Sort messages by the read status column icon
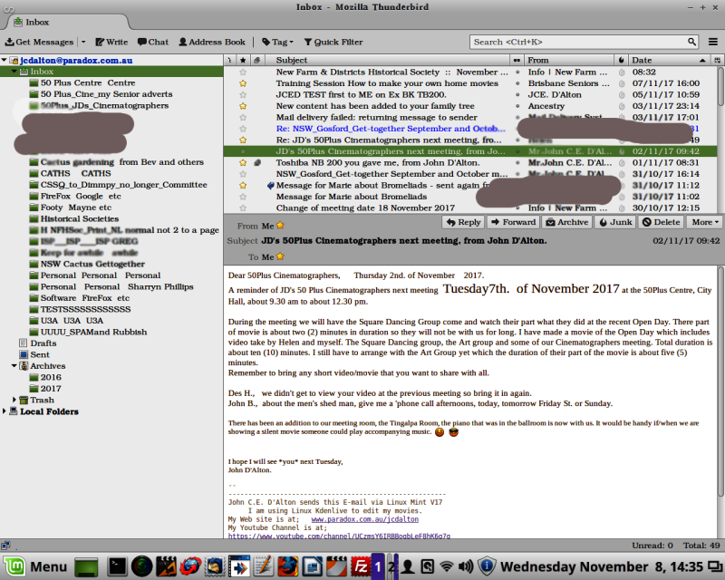 pyautogui.click(x=517, y=60)
